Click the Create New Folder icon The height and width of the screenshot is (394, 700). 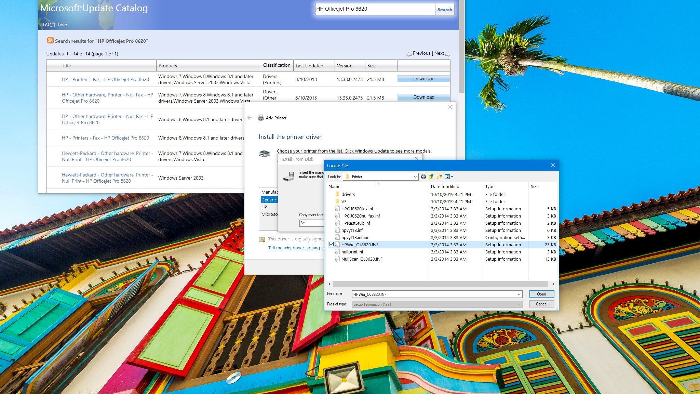pos(439,177)
